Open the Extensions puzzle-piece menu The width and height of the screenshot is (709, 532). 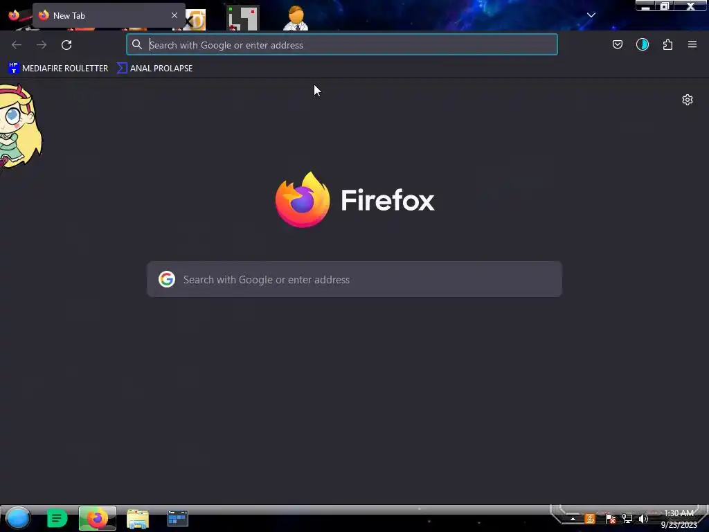point(667,44)
